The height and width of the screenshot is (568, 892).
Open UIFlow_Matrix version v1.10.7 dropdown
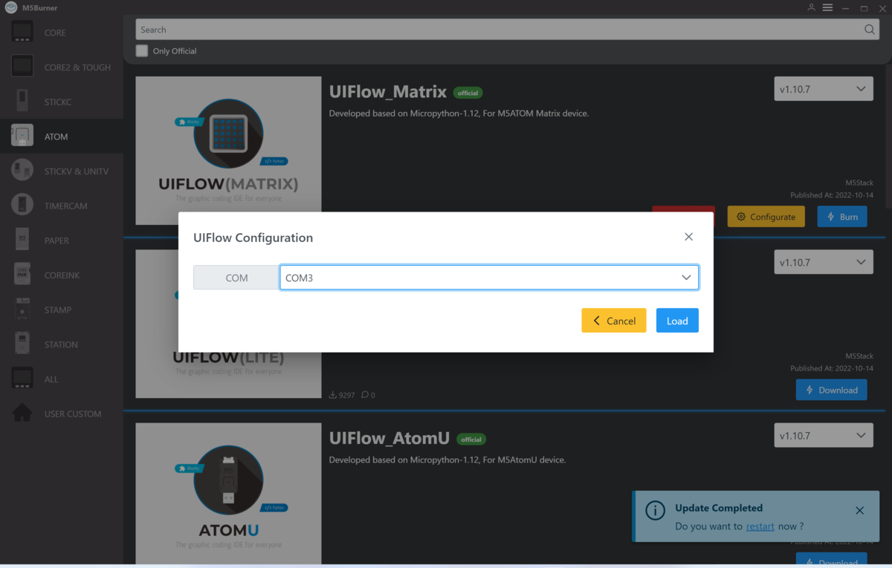(x=824, y=89)
